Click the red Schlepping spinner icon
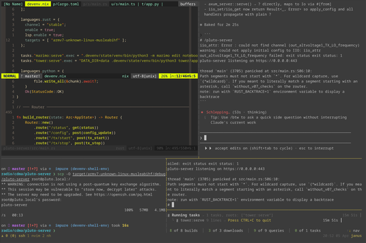This screenshot has width=366, height=243. (x=202, y=112)
